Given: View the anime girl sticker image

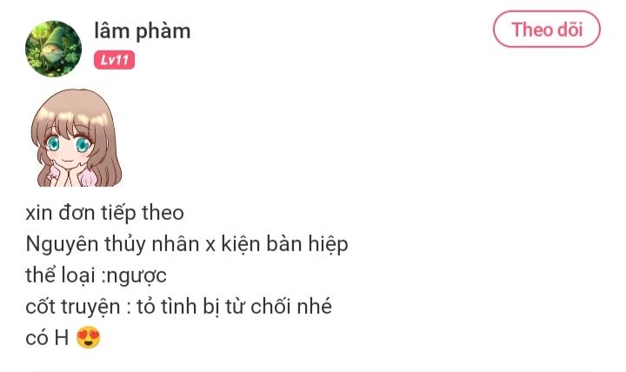Looking at the screenshot, I should coord(77,138).
